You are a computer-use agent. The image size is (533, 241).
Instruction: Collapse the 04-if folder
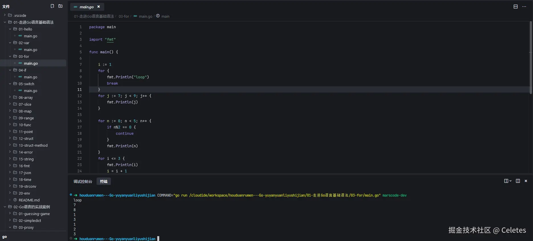(x=10, y=70)
